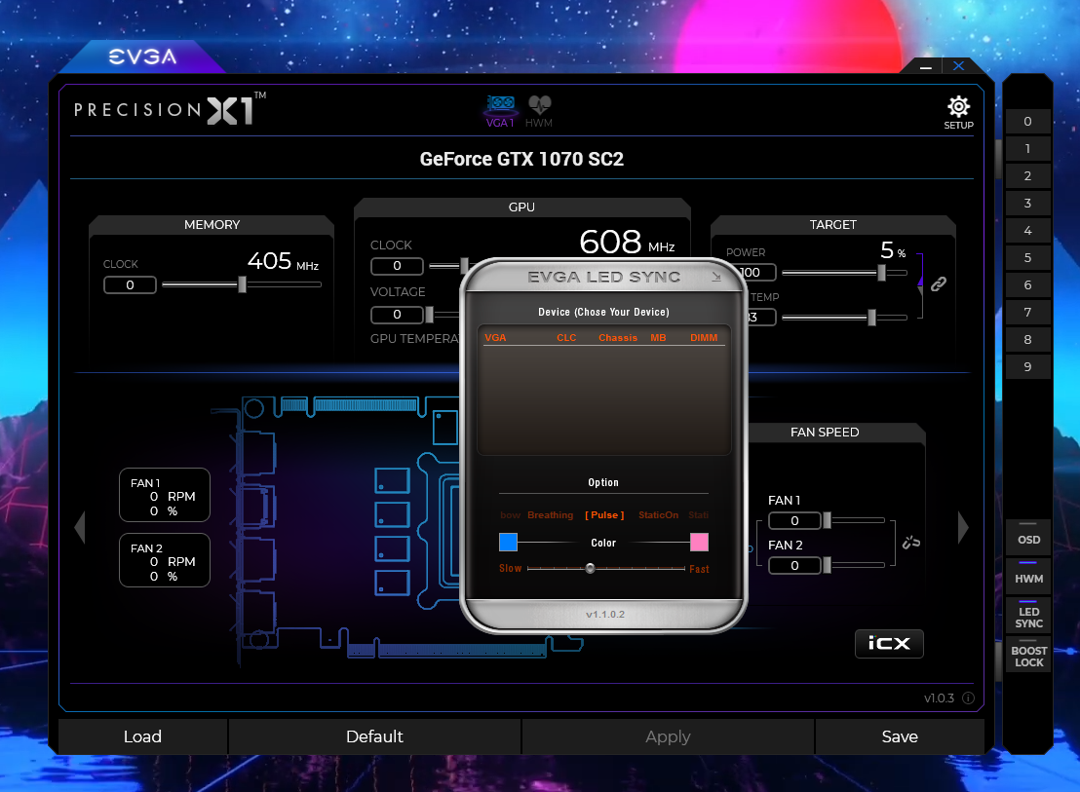Select profile slot 7
Image resolution: width=1080 pixels, height=792 pixels.
coord(1027,313)
